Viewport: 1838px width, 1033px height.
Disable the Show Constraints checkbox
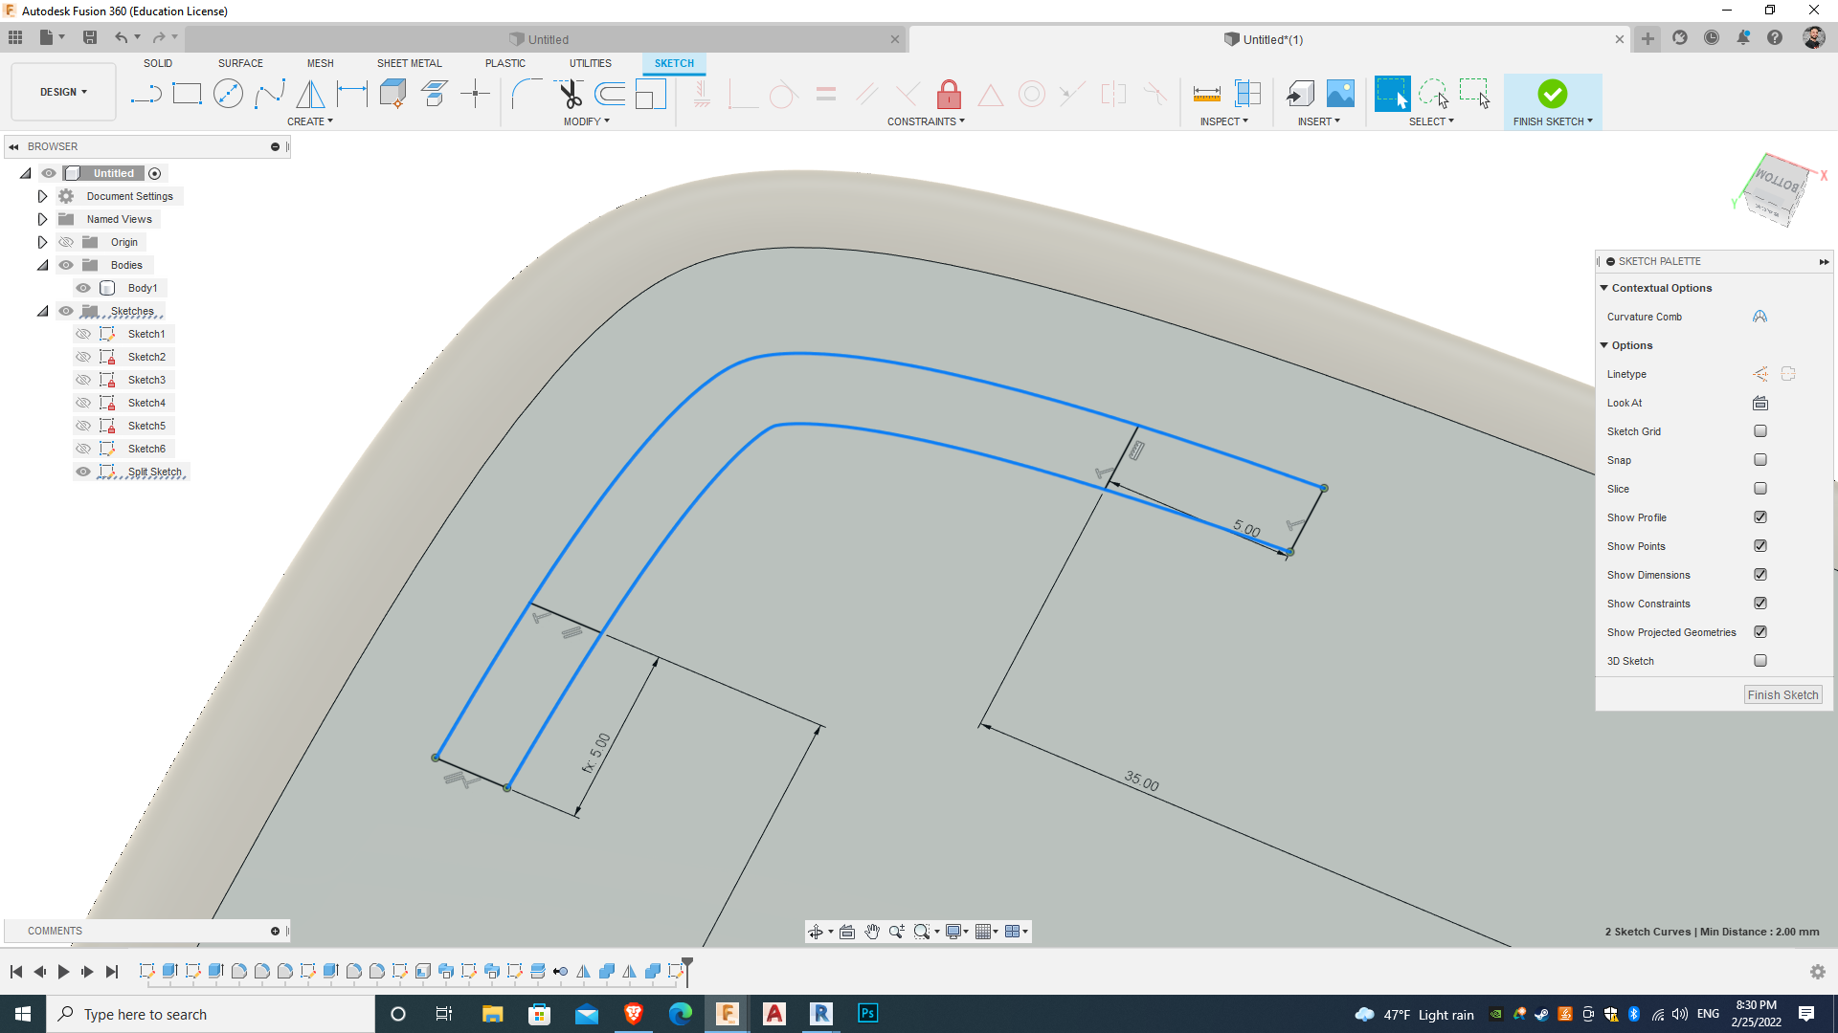pos(1760,603)
